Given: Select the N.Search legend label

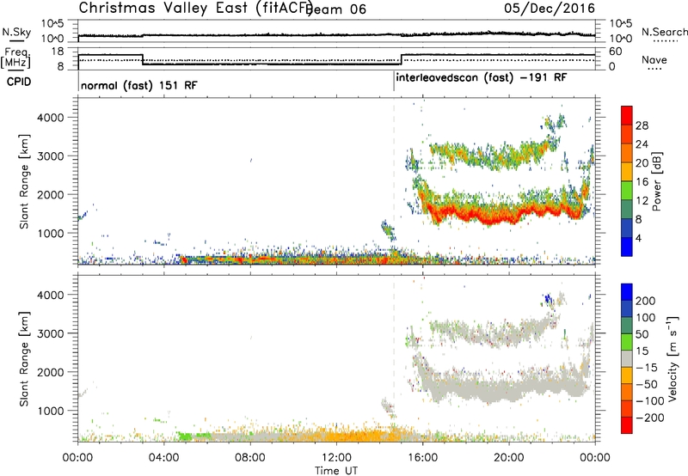Looking at the screenshot, I should [664, 32].
